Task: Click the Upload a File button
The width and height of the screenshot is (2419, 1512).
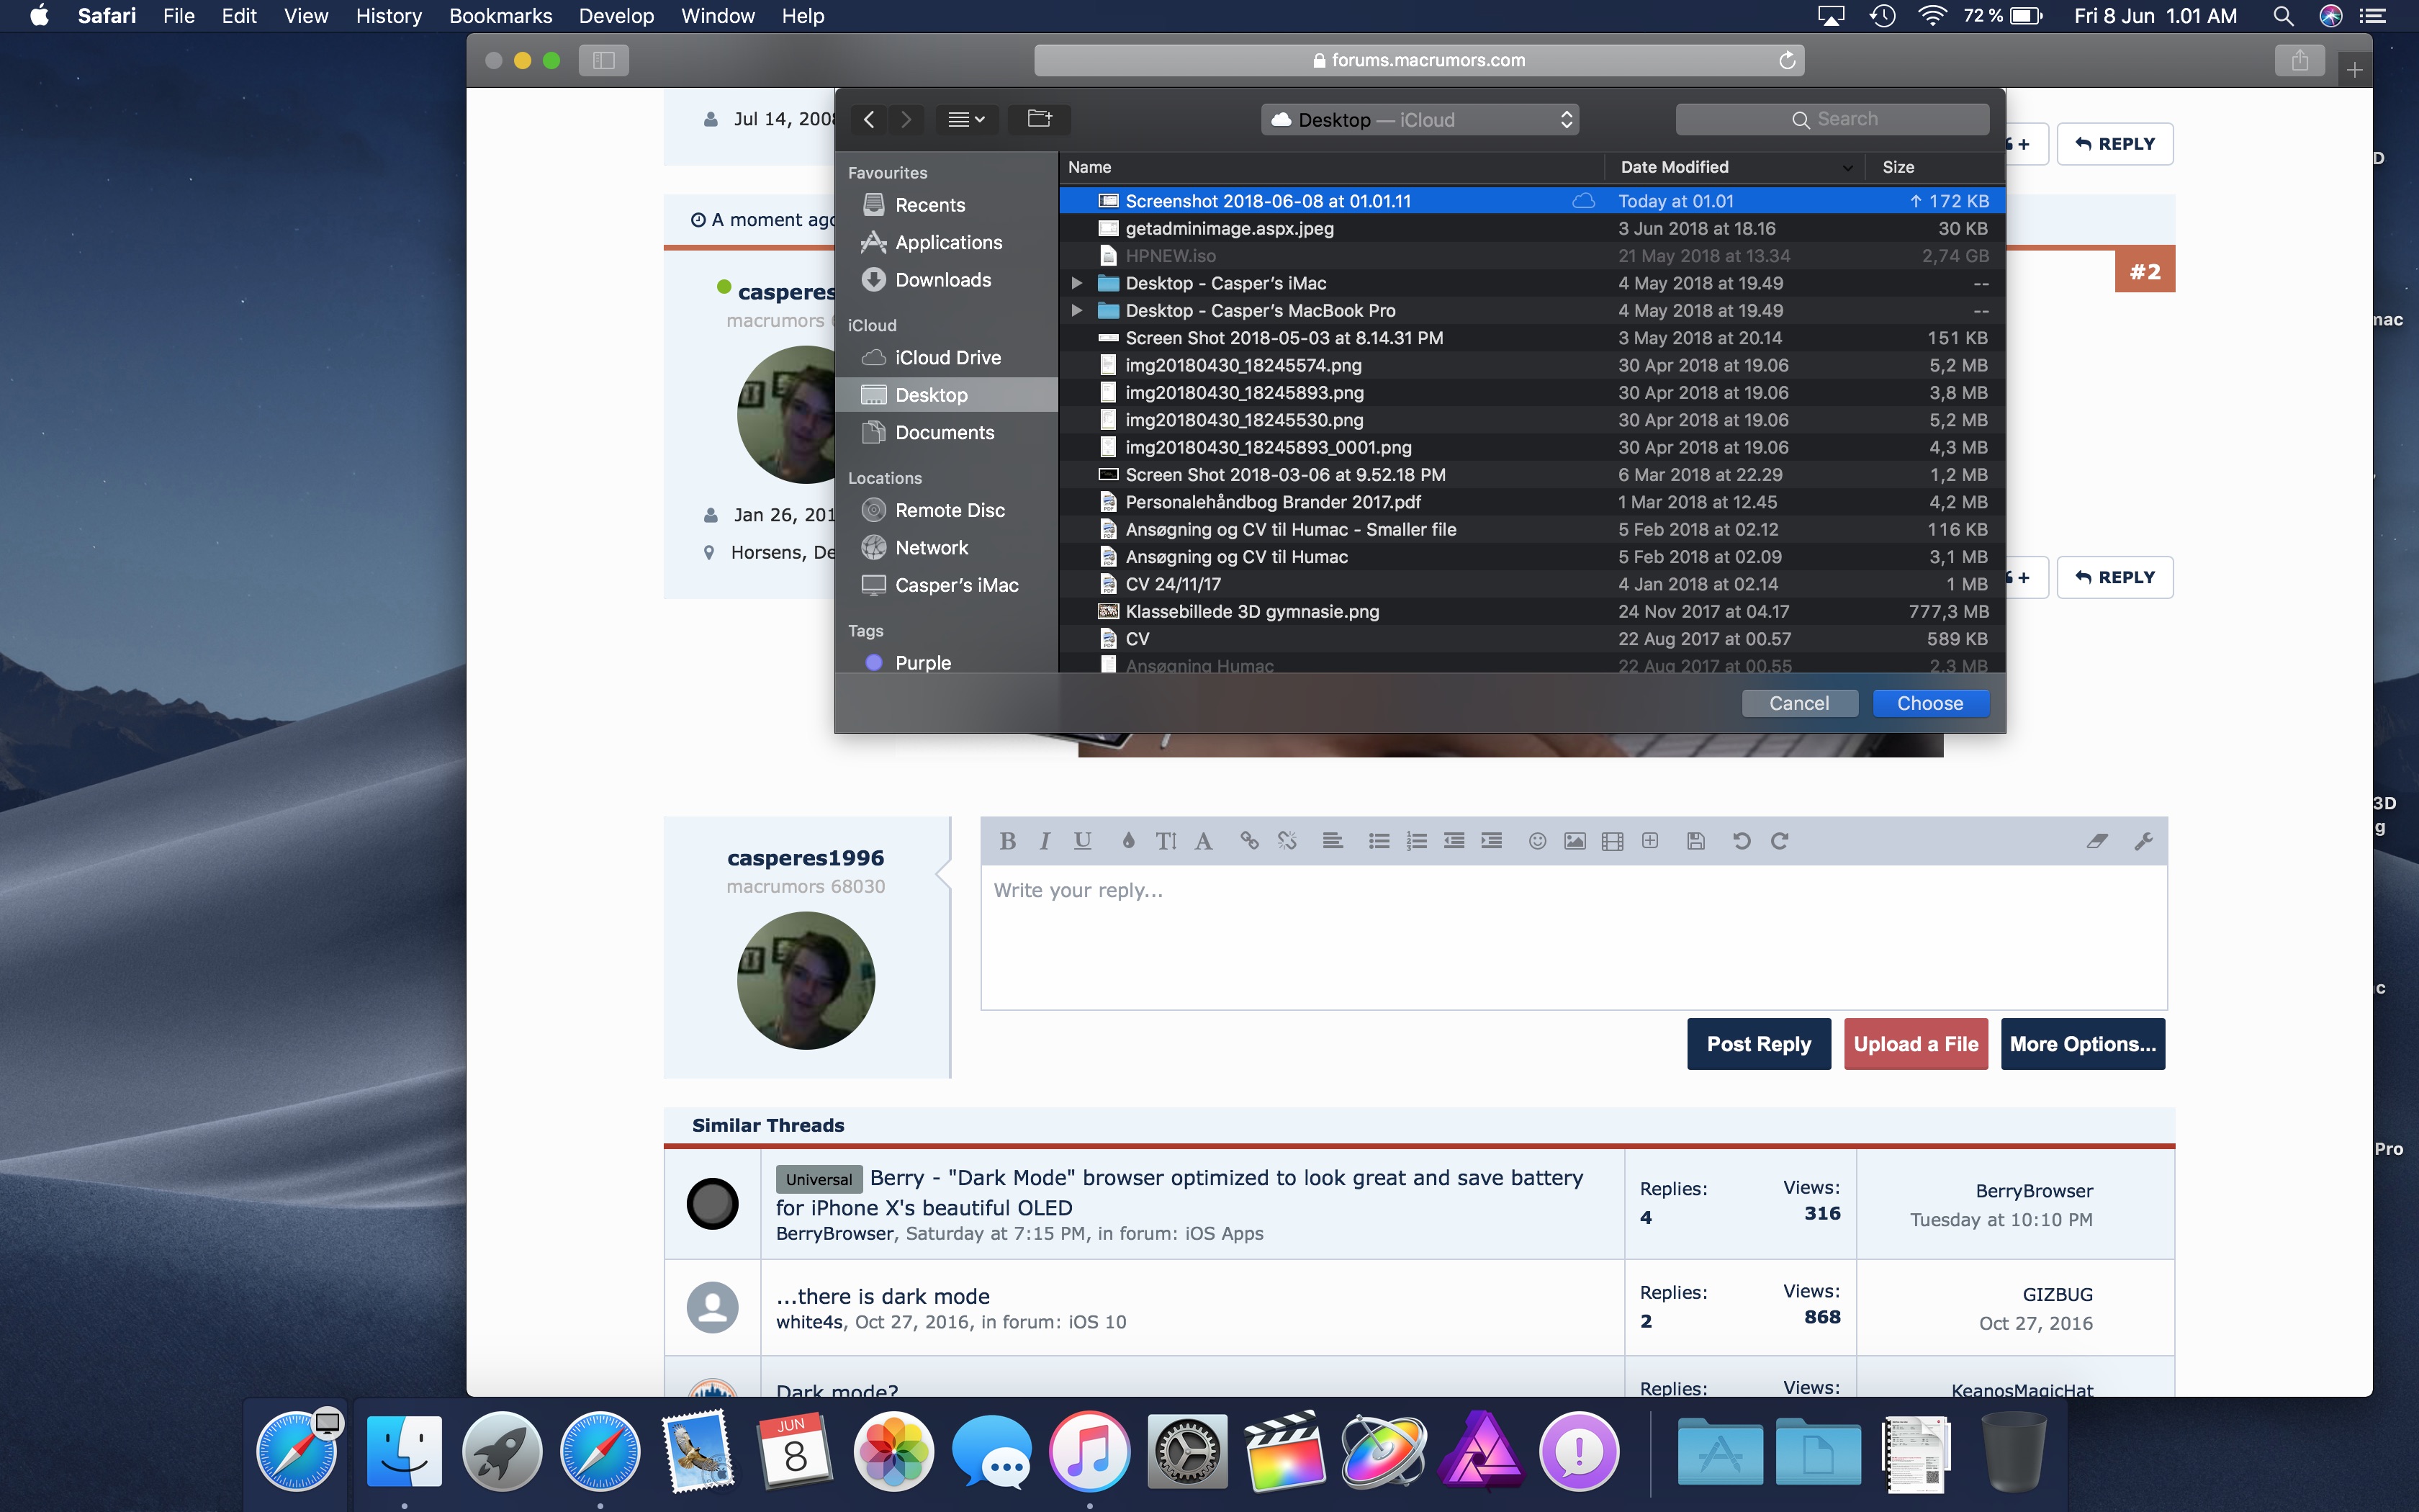Action: click(1915, 1044)
